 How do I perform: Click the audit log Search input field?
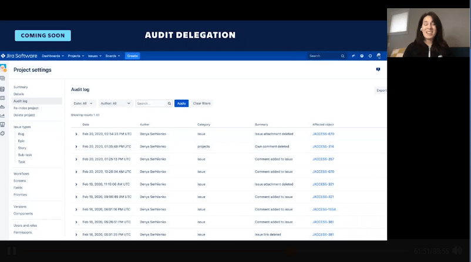pyautogui.click(x=152, y=103)
